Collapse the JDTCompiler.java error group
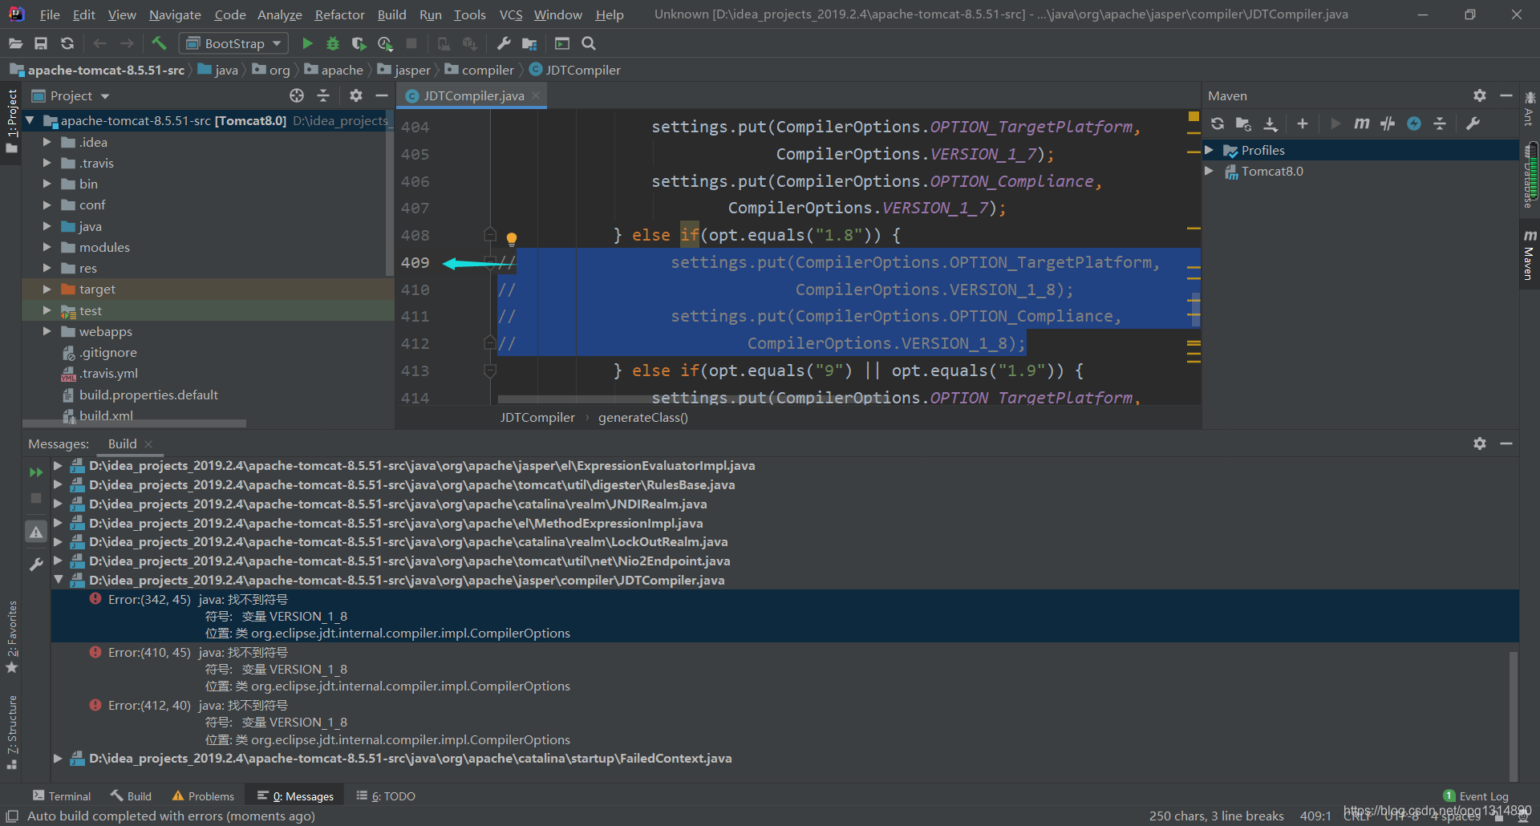This screenshot has height=826, width=1540. point(58,580)
